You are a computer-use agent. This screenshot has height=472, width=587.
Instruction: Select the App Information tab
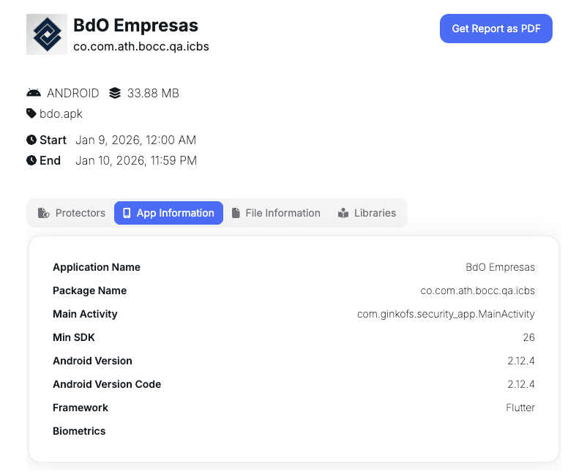pos(168,213)
